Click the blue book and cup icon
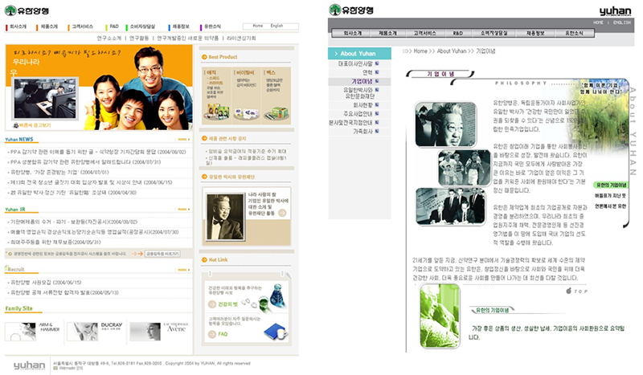Screen dimensions: 643x375 (276, 331)
